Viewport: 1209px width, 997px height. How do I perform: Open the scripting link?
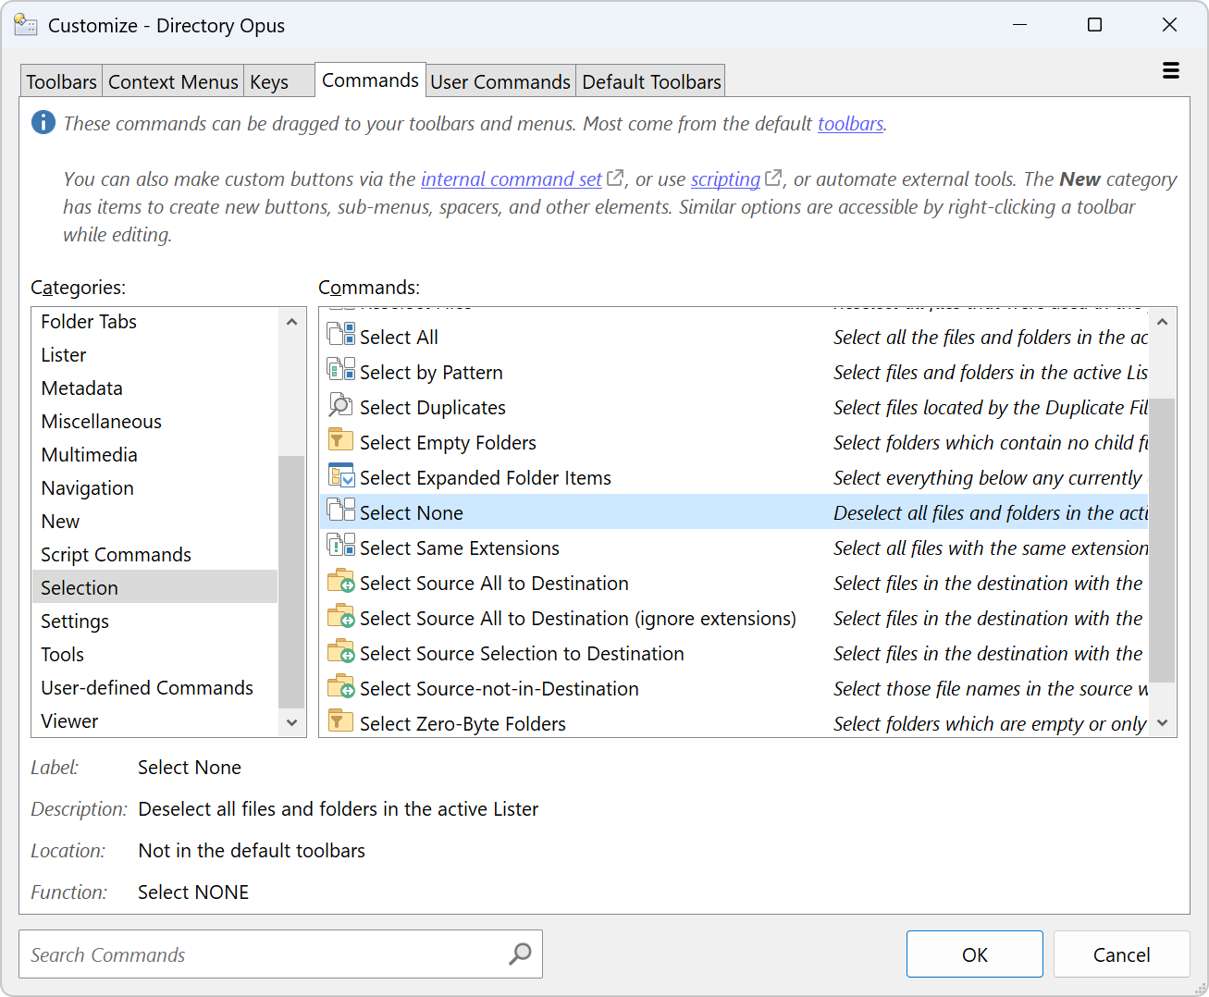[x=725, y=179]
